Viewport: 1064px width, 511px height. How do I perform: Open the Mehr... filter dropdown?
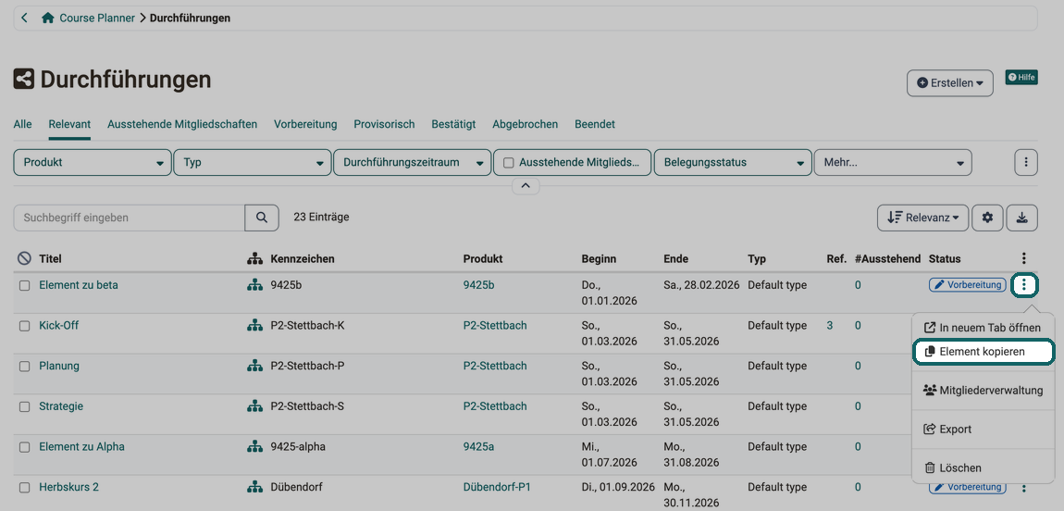tap(893, 163)
